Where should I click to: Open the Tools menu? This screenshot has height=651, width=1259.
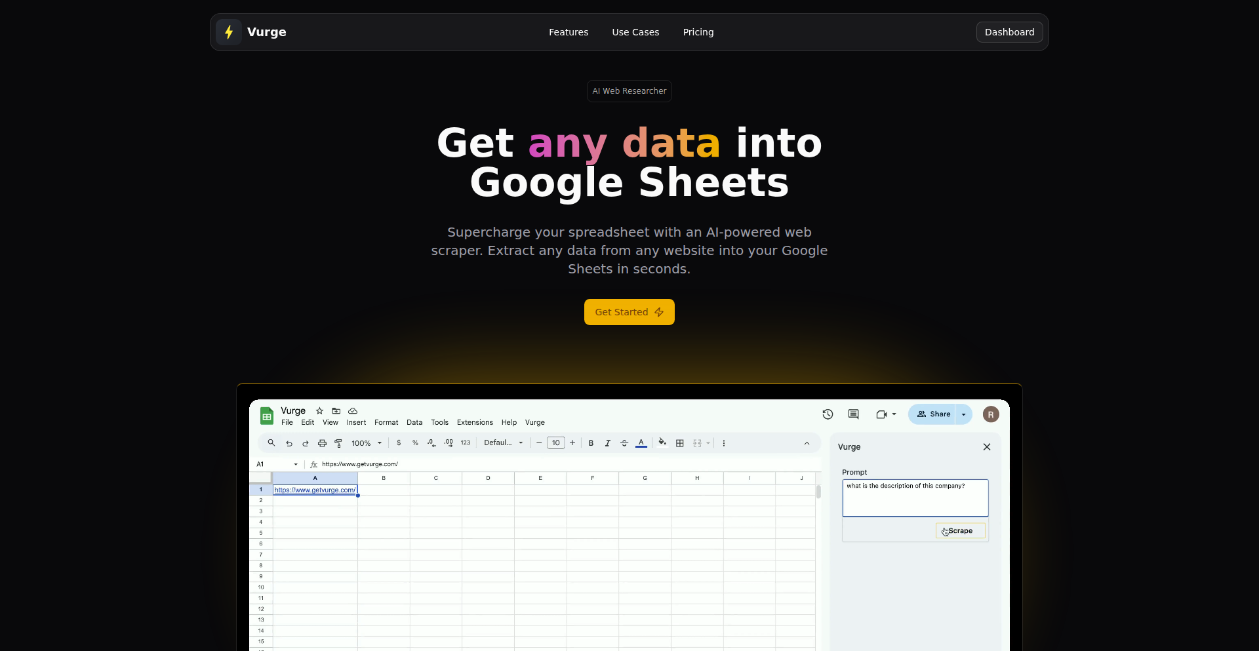coord(439,423)
